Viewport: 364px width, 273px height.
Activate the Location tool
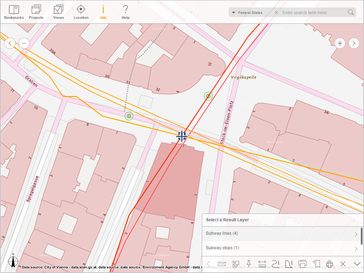pyautogui.click(x=81, y=12)
